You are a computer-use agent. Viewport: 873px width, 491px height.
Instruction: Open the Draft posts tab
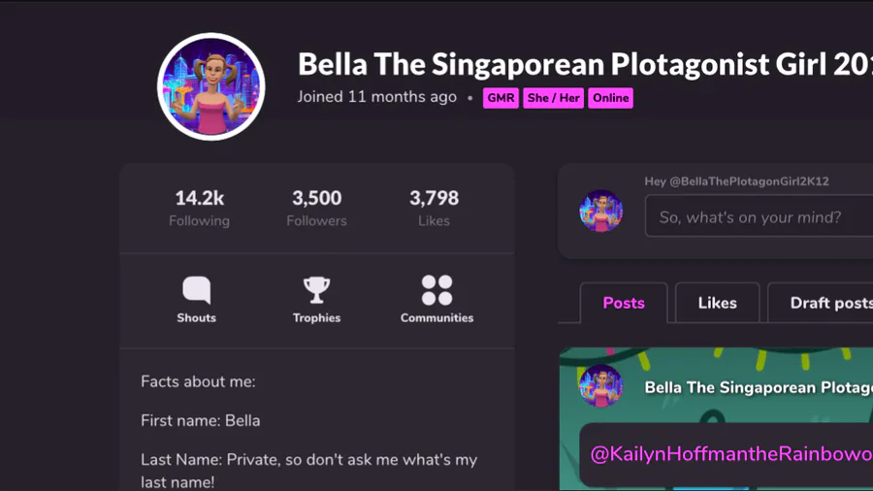[x=820, y=303]
